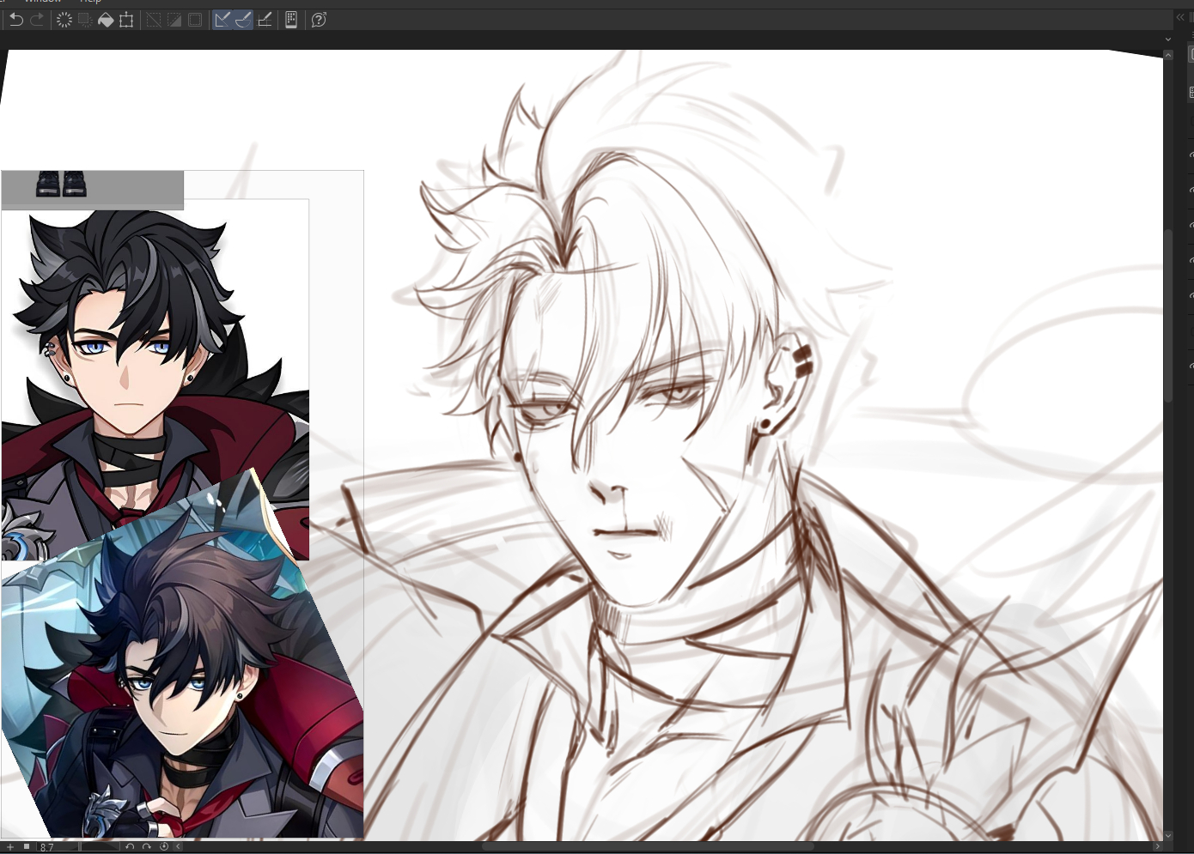1194x854 pixels.
Task: Toggle Snap to Special Ruler
Action: [x=243, y=20]
